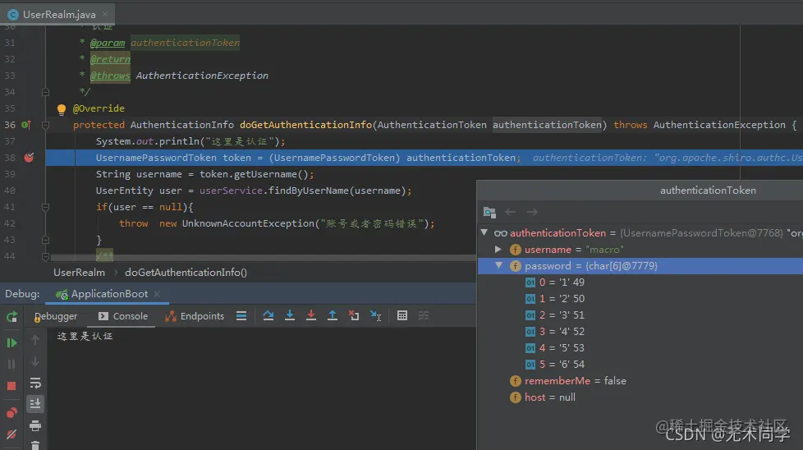The height and width of the screenshot is (450, 803).
Task: Click the @throws tag in the Javadoc
Action: coord(110,76)
